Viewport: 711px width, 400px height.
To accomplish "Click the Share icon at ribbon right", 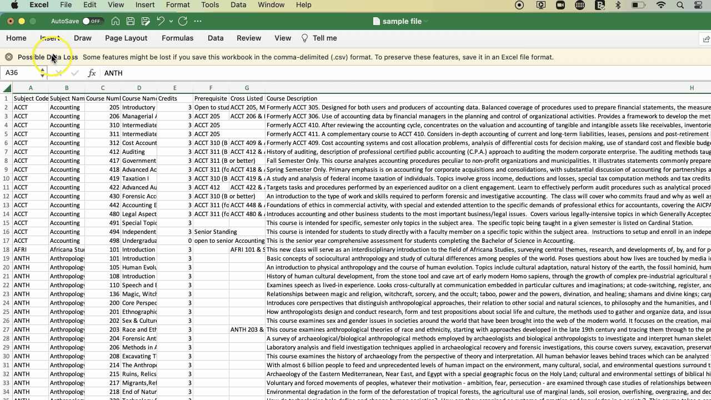I will pos(706,38).
